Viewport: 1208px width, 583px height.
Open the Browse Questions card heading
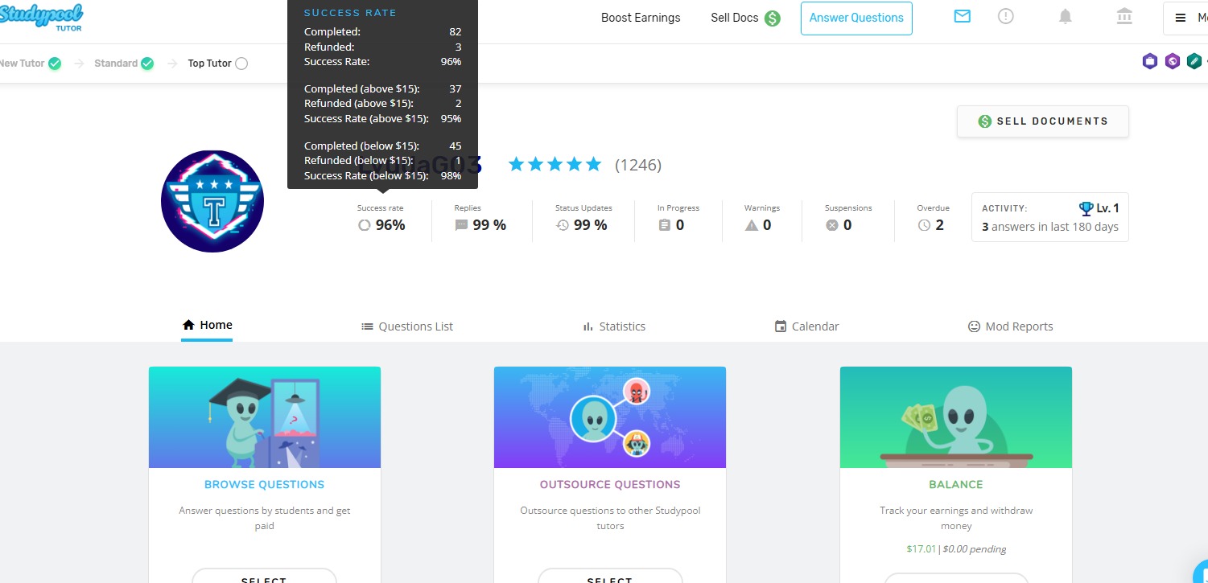[x=264, y=485]
